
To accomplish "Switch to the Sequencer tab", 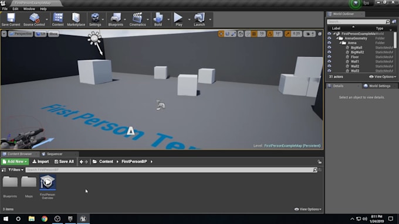I will [55, 154].
